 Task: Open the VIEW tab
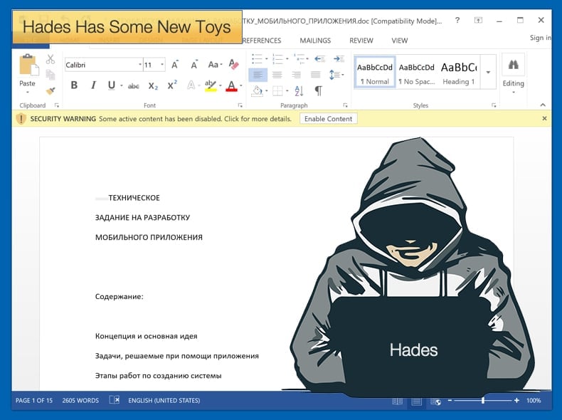pos(400,41)
